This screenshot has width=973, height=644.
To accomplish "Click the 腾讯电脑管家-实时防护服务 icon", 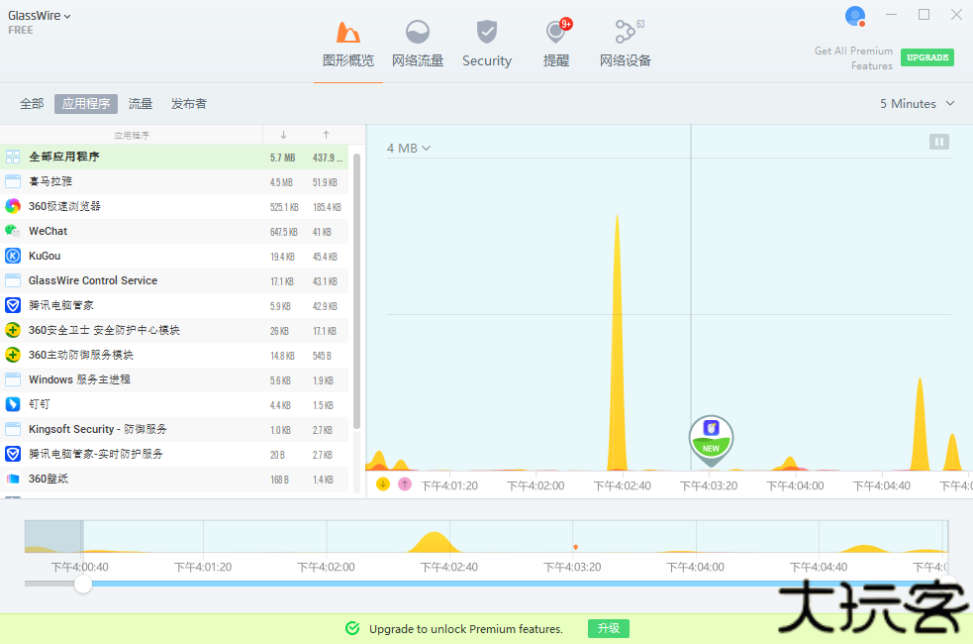I will click(13, 454).
